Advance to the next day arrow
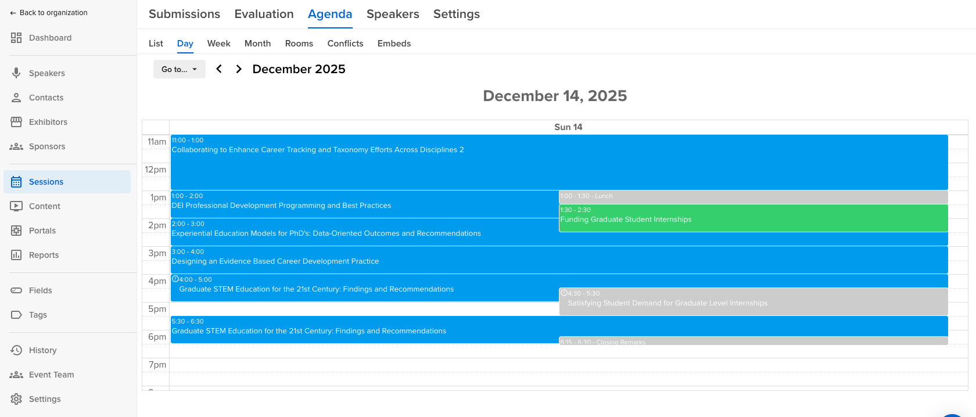This screenshot has width=976, height=417. click(x=239, y=69)
